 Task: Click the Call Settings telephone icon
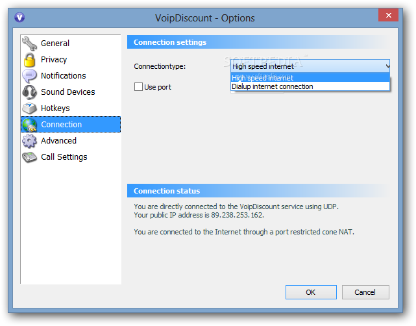pos(29,157)
